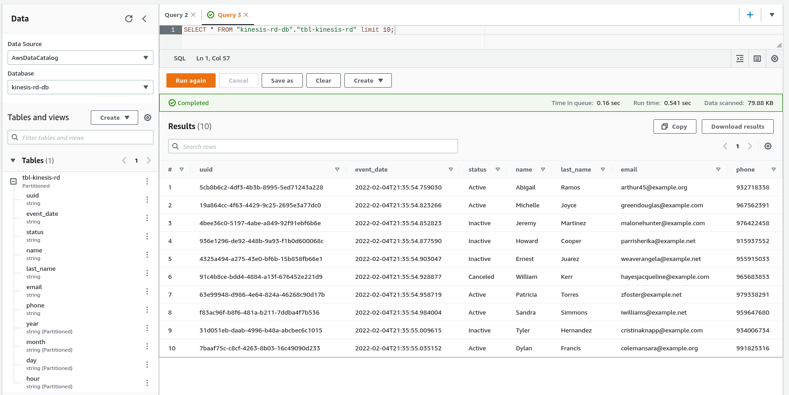This screenshot has width=789, height=395.
Task: Open actions menu for month partition
Action: (147, 346)
